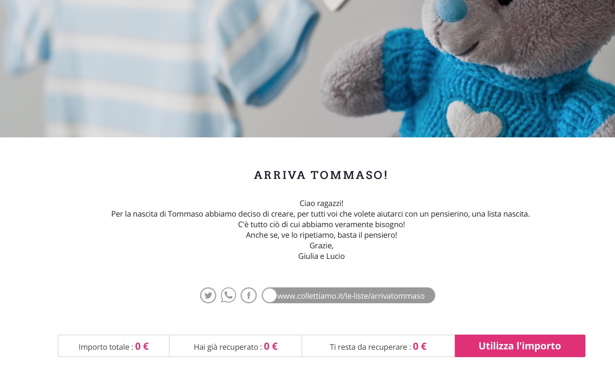Click the 0 € value after Ti resta da recuperare

tap(419, 346)
